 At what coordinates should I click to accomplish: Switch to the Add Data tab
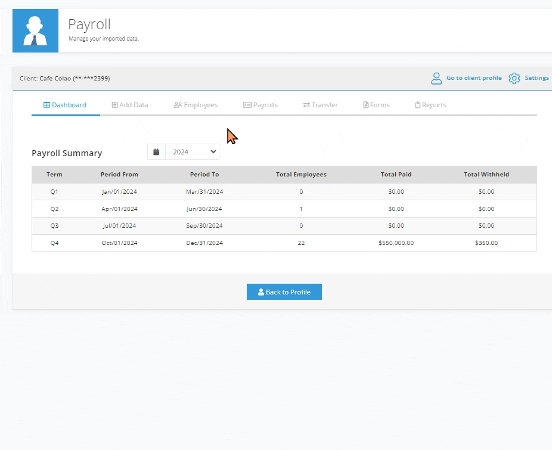click(130, 105)
